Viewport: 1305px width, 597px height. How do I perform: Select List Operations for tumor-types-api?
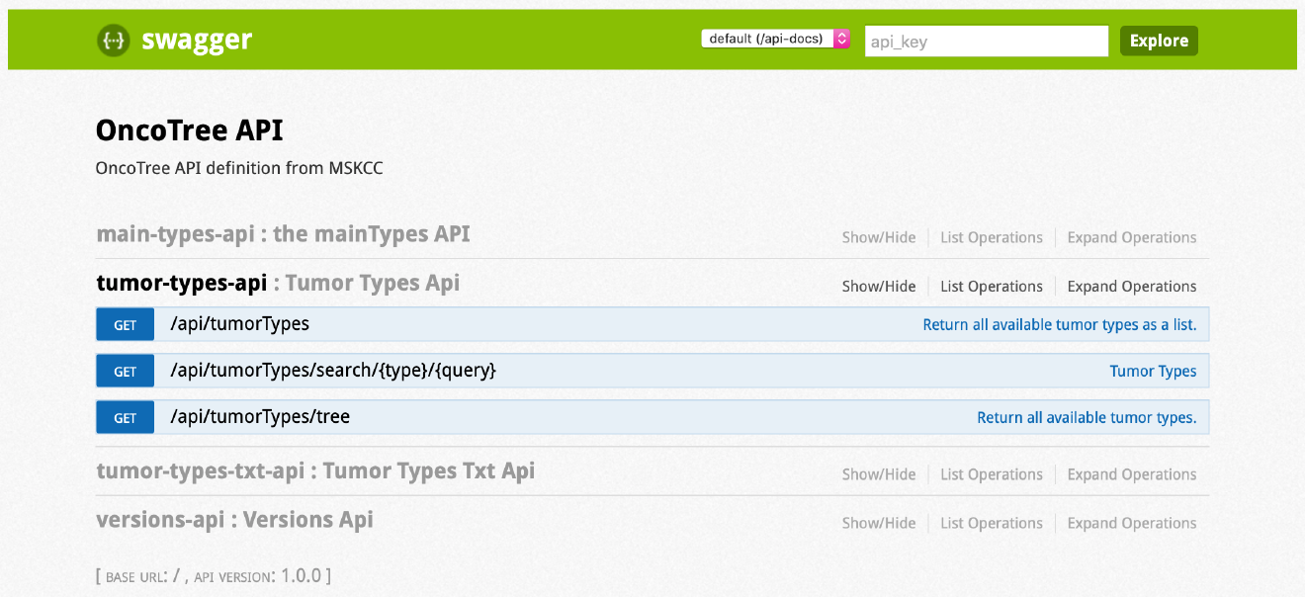(x=991, y=286)
